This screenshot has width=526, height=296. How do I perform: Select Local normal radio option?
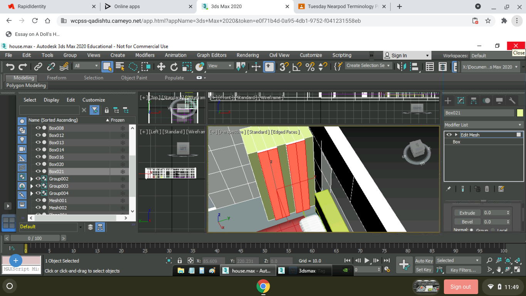point(493,230)
